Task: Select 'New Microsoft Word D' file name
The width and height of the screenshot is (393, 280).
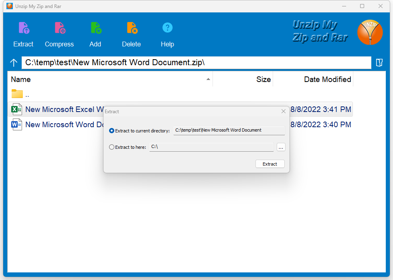Action: (65, 124)
